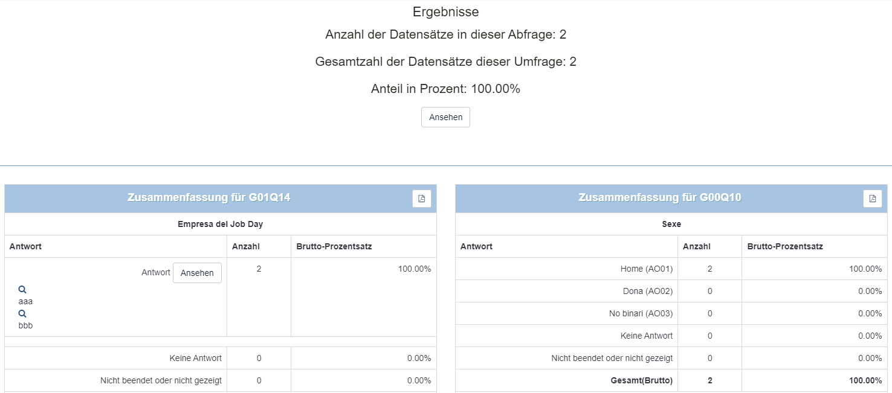This screenshot has width=892, height=393.
Task: Select the No binari (AO03) row
Action: 641,313
